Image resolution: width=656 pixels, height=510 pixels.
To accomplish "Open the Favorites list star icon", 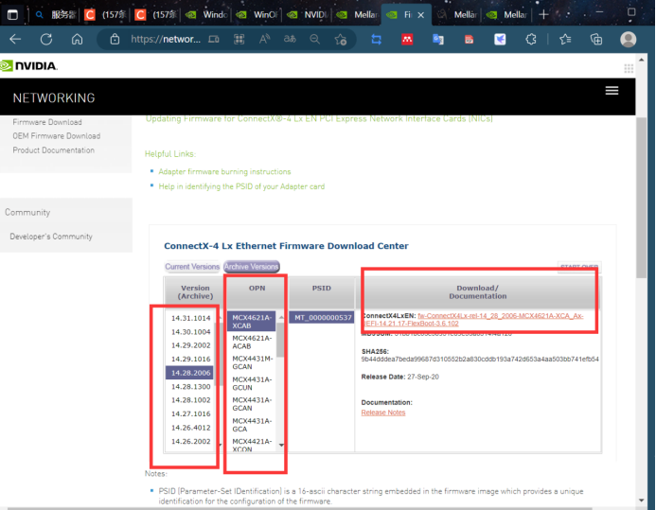I will tap(565, 40).
